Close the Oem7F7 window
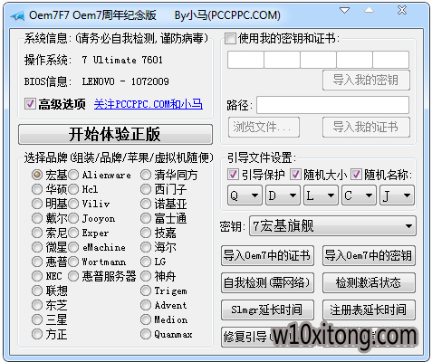 coord(402,10)
